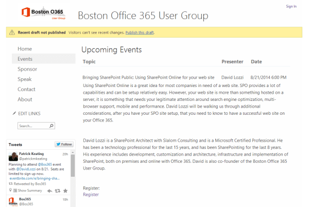Click the Boston Office 365 User Group title
The height and width of the screenshot is (207, 309).
pos(143,15)
